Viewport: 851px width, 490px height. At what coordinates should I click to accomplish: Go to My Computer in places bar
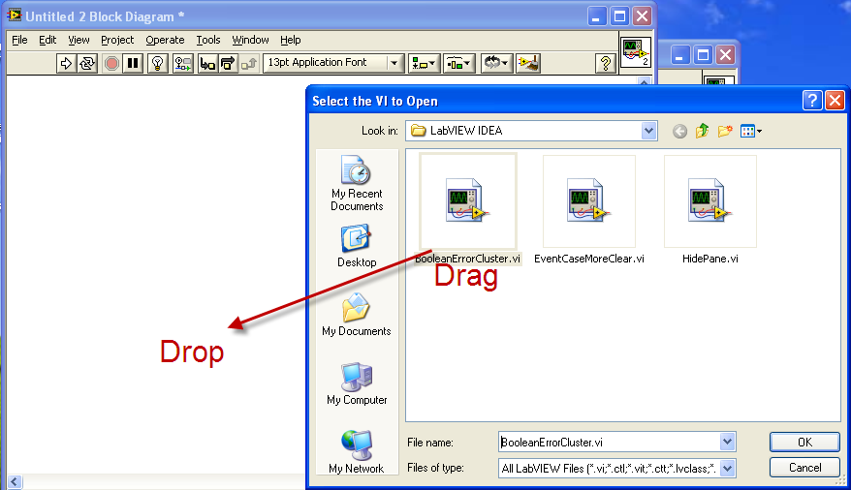[x=357, y=383]
